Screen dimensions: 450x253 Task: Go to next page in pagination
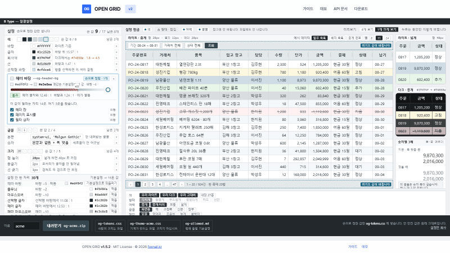tap(182, 184)
